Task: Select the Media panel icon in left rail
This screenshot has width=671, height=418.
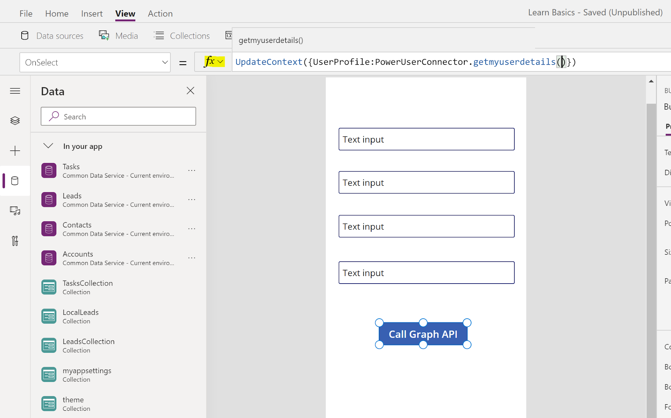Action: (x=15, y=211)
